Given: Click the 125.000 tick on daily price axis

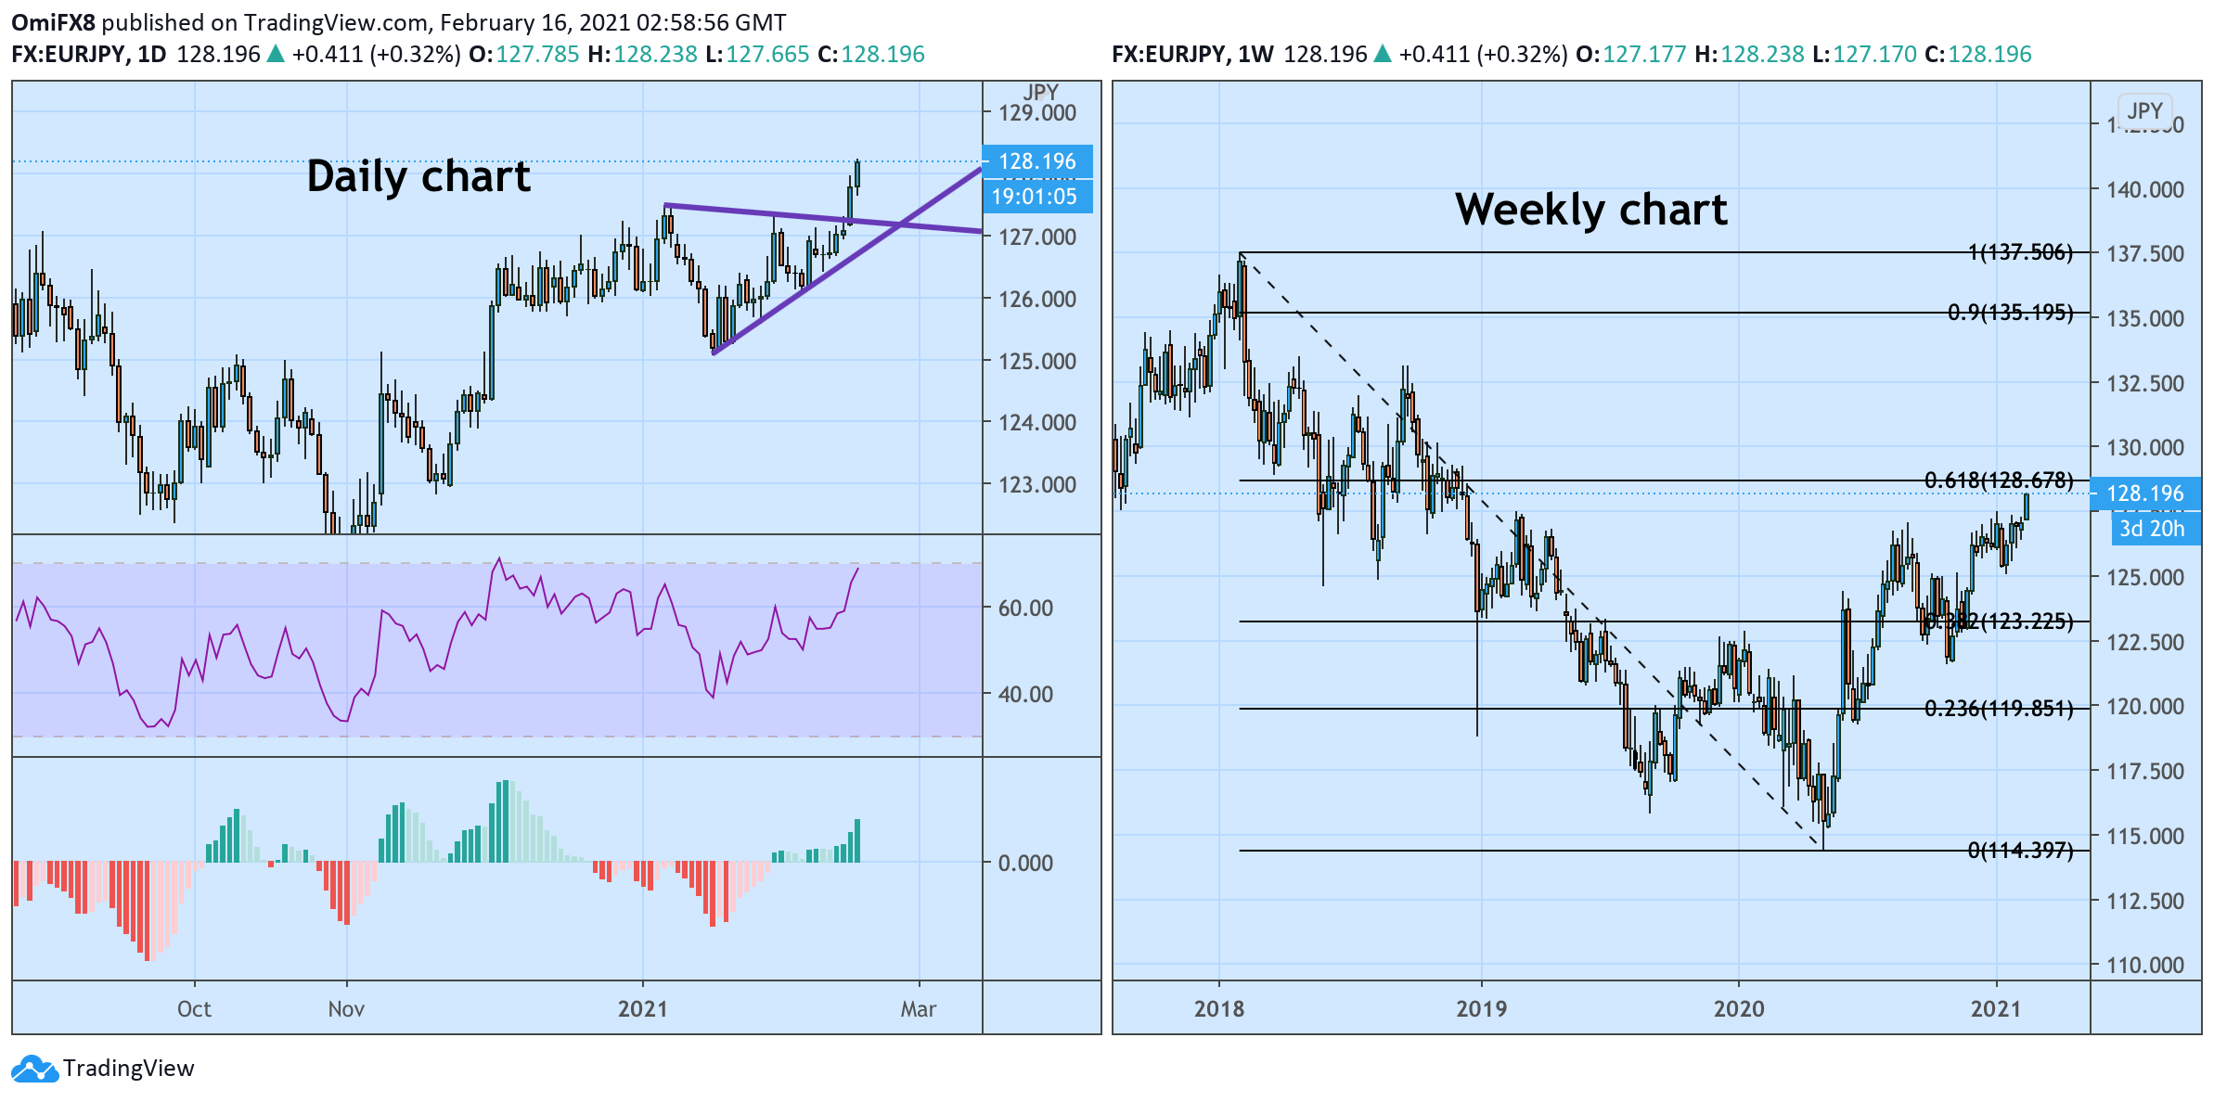Looking at the screenshot, I should (x=1037, y=362).
